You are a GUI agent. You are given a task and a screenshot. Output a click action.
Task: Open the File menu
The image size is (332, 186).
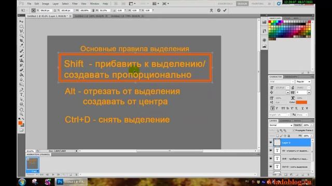pyautogui.click(x=29, y=4)
